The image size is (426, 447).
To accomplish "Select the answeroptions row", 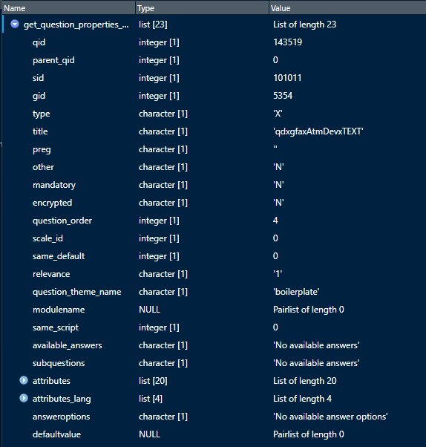I will (x=214, y=417).
